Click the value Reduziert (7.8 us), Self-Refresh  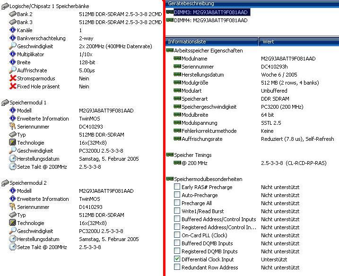(x=297, y=139)
